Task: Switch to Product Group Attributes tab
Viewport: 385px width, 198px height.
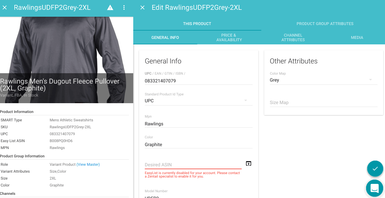Action: (325, 24)
